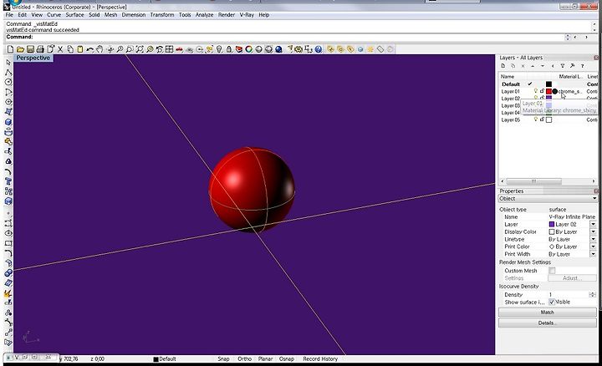This screenshot has width=602, height=366.
Task: Open the Layers panel hammer tools icon
Action: pos(573,66)
